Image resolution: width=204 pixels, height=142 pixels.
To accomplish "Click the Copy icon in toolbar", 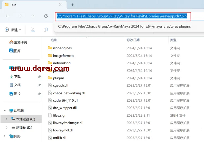I will tap(46, 30).
